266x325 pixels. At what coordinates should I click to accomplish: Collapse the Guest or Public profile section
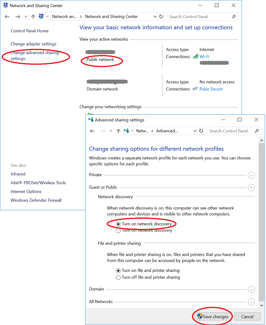pos(251,188)
